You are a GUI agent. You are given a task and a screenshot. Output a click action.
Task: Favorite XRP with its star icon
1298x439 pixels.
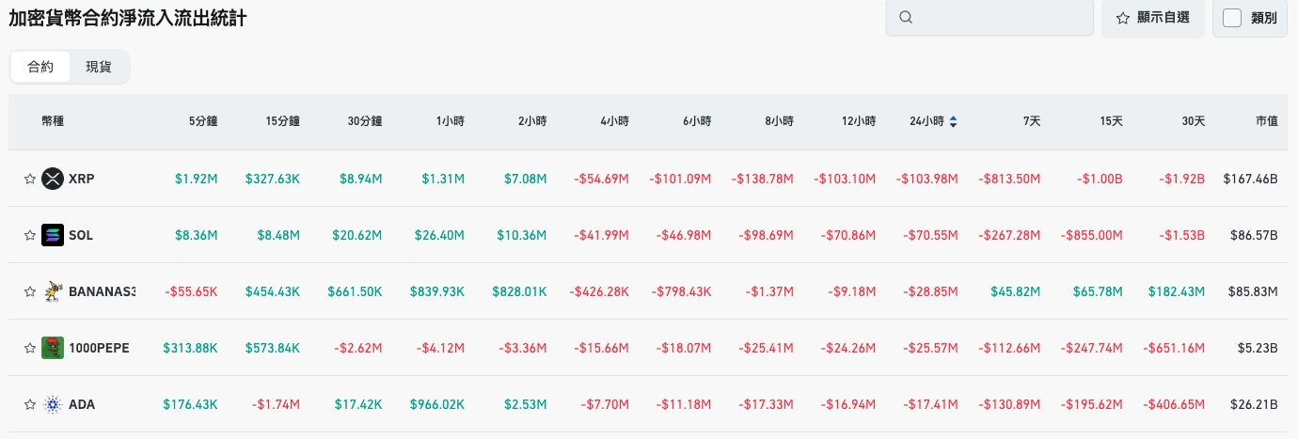[30, 179]
